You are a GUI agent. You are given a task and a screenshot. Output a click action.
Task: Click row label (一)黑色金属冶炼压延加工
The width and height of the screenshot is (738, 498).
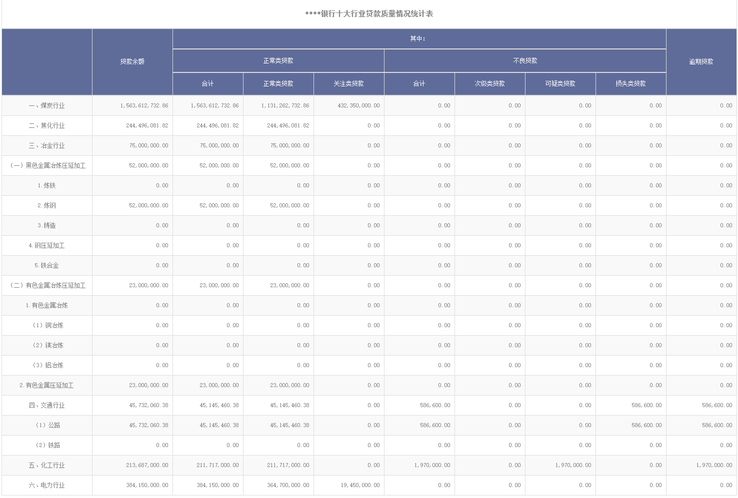pyautogui.click(x=47, y=165)
